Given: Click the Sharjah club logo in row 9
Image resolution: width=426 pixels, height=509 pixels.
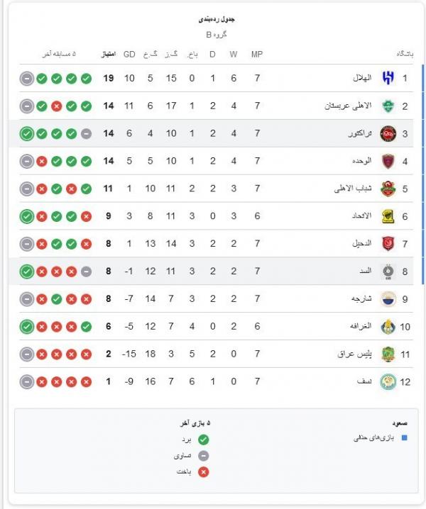Looking at the screenshot, I should pos(388,298).
